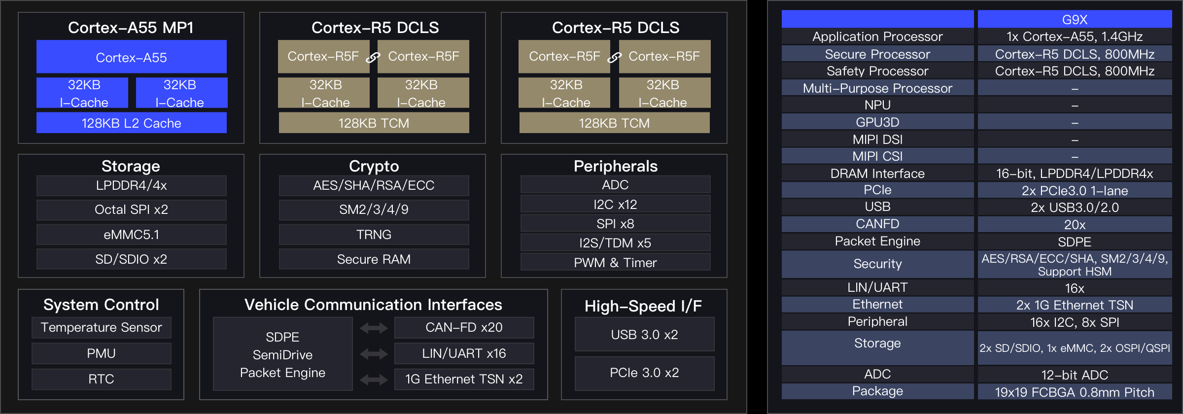
Task: Click the Octal SPI x2 storage item
Action: pos(131,210)
